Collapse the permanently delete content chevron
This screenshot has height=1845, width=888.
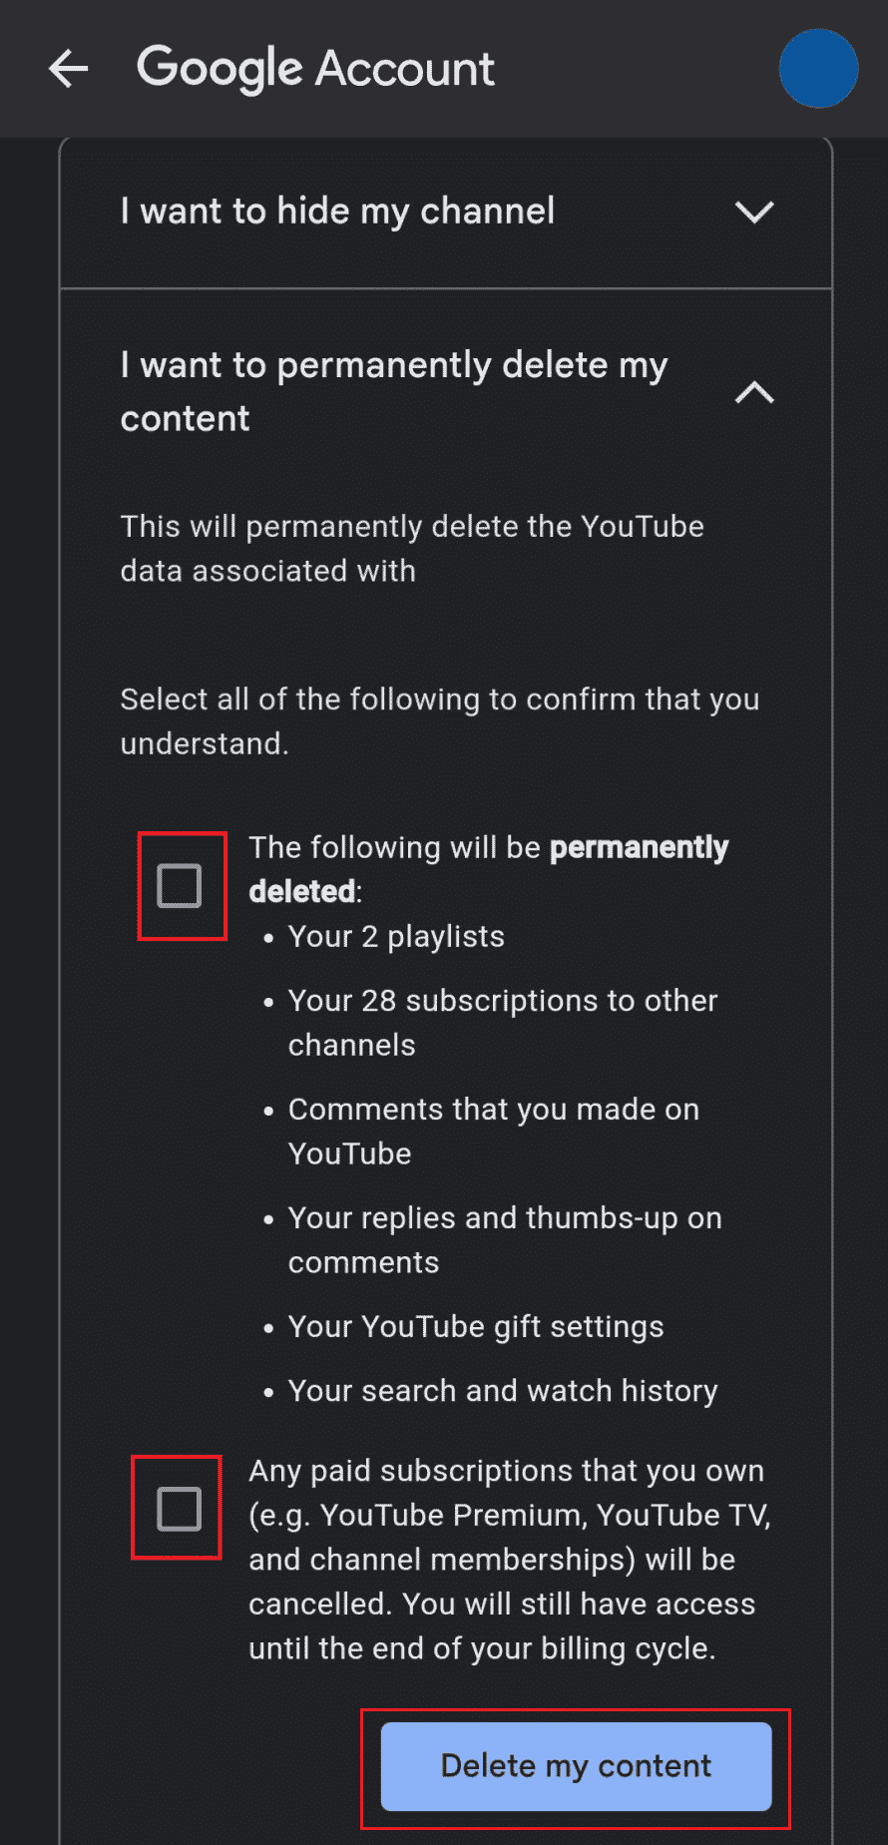[x=754, y=392]
